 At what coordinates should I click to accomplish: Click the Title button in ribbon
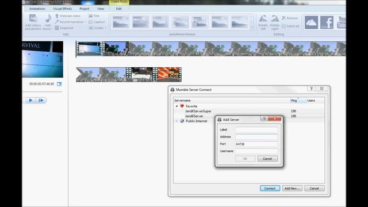tap(94, 16)
